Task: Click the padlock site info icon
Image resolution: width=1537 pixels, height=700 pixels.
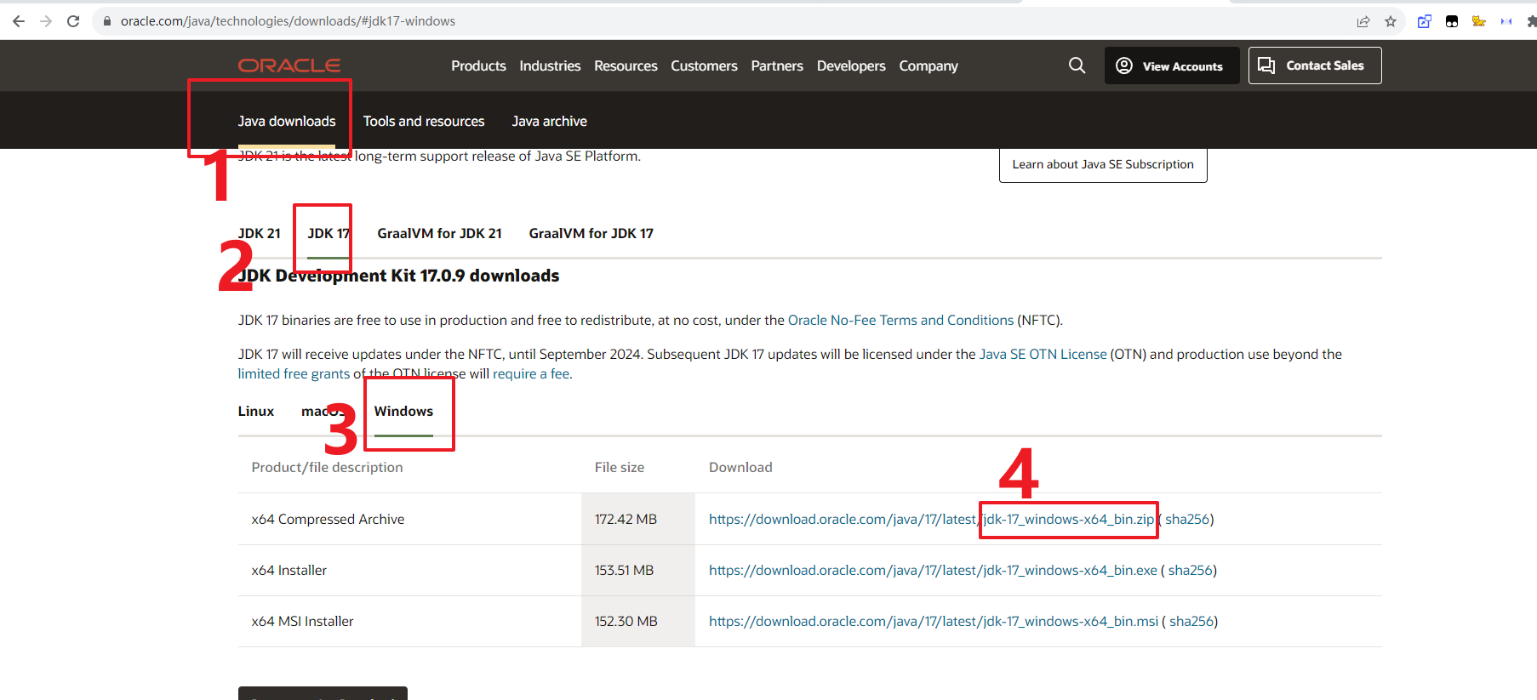Action: point(107,21)
